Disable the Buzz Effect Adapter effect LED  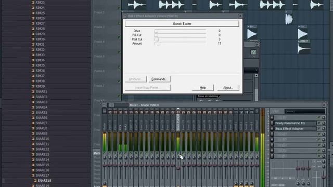[x=319, y=129]
